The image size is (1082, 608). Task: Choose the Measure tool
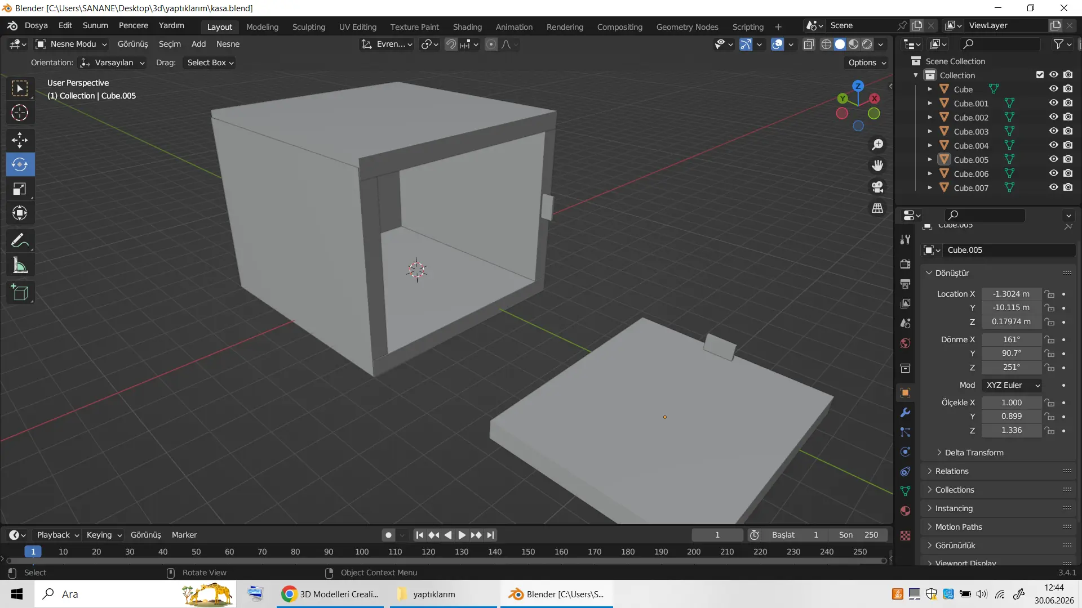click(x=20, y=265)
